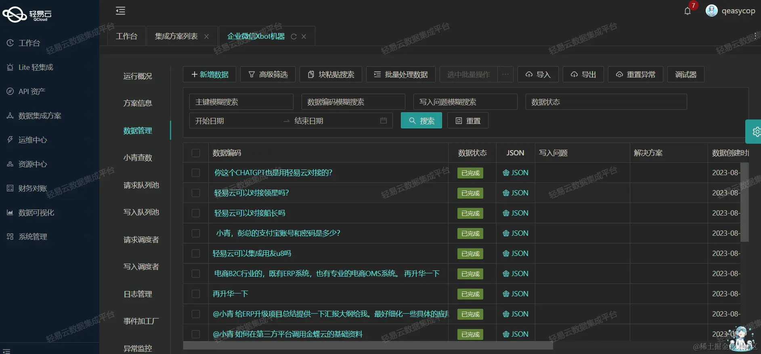Open the more actions ellipsis beside 选中批量操作

505,74
